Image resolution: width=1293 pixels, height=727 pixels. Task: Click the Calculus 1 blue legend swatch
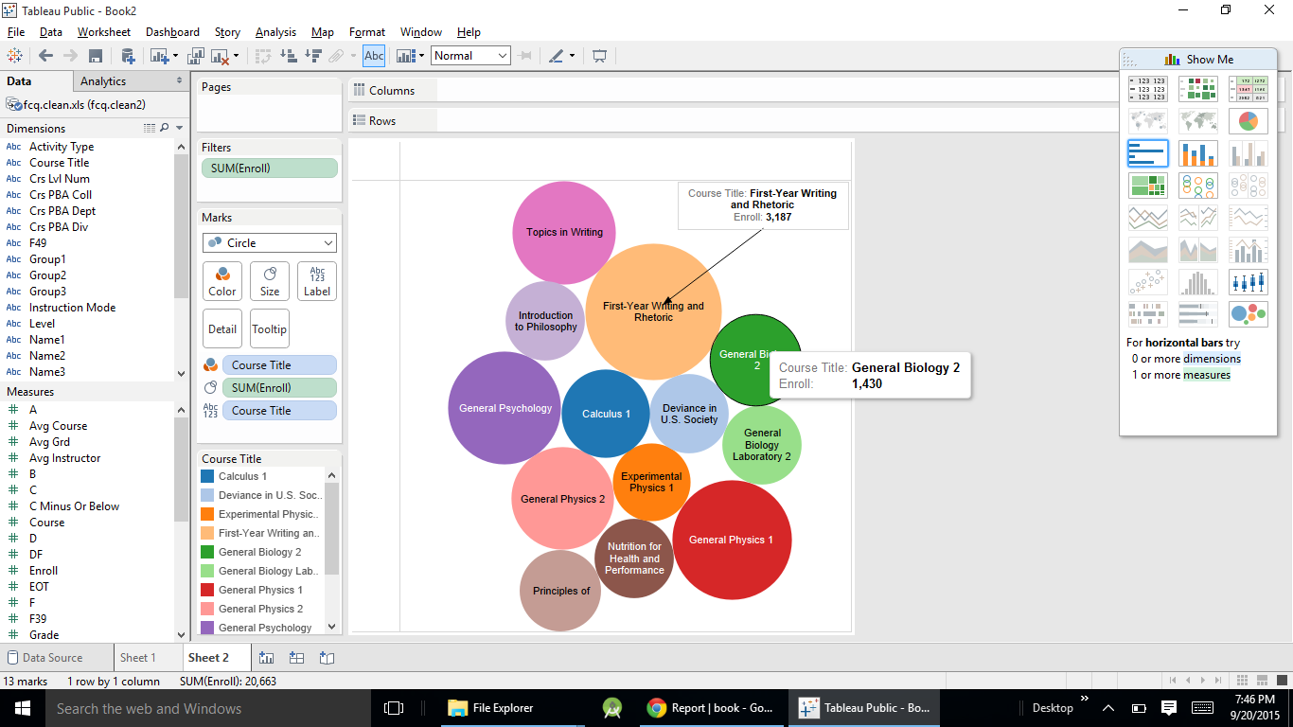point(207,476)
